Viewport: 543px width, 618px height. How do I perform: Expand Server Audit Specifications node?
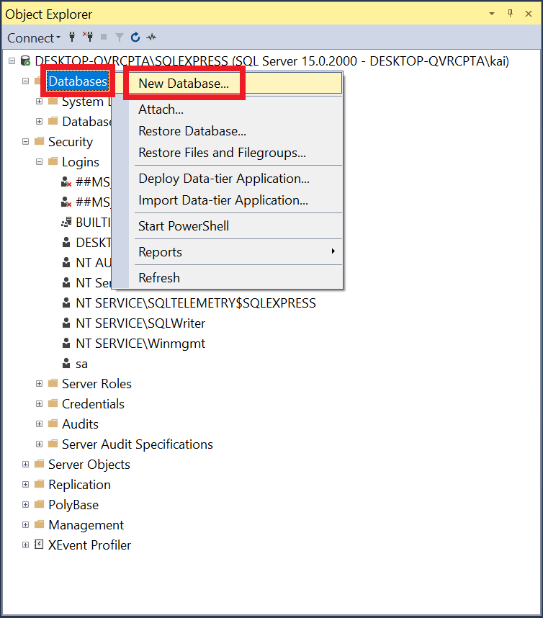pos(39,444)
